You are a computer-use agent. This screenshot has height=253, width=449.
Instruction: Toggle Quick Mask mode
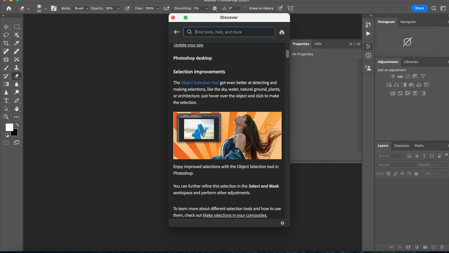click(x=6, y=143)
